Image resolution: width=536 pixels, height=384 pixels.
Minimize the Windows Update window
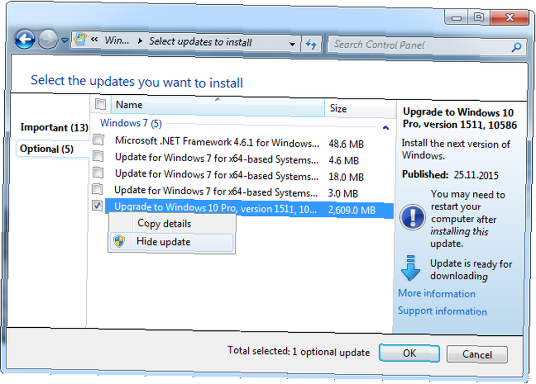pyautogui.click(x=456, y=18)
